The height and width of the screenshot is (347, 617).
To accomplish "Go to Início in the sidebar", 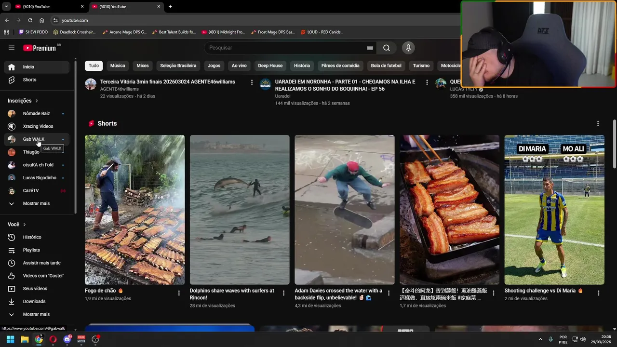I will pyautogui.click(x=37, y=67).
